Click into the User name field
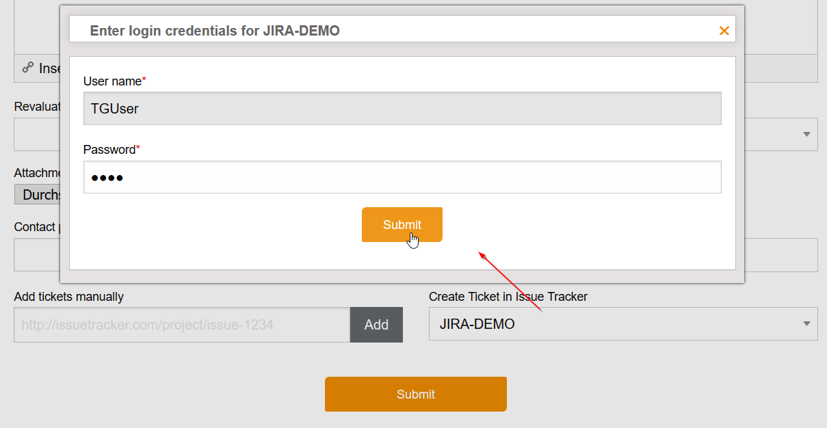Image resolution: width=827 pixels, height=428 pixels. coord(402,109)
